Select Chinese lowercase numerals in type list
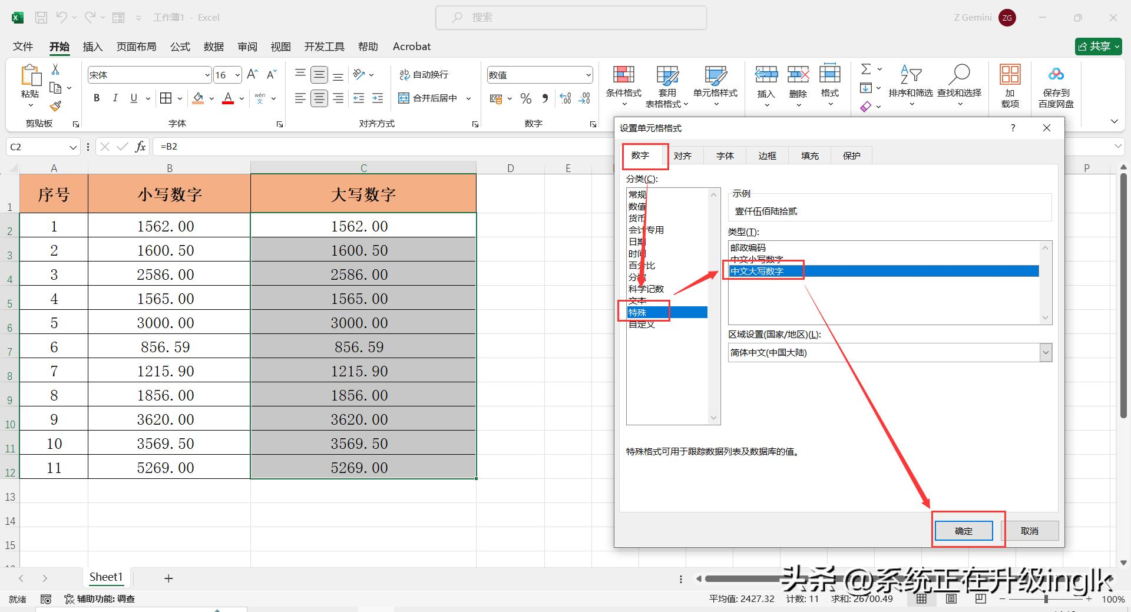 [756, 259]
